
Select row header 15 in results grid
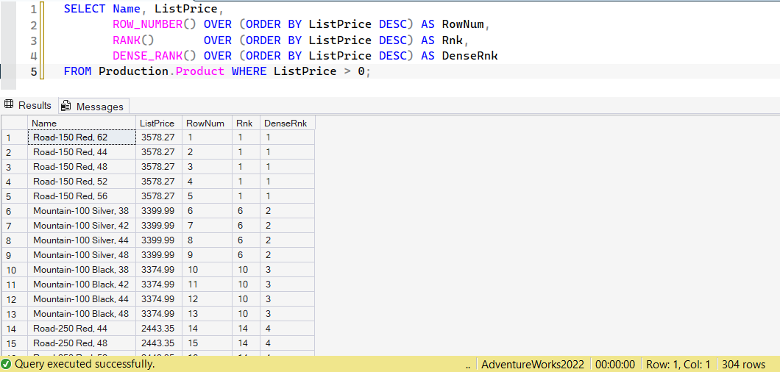pos(14,343)
